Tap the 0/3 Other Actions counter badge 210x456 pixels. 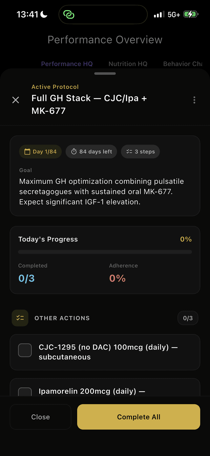tap(188, 318)
